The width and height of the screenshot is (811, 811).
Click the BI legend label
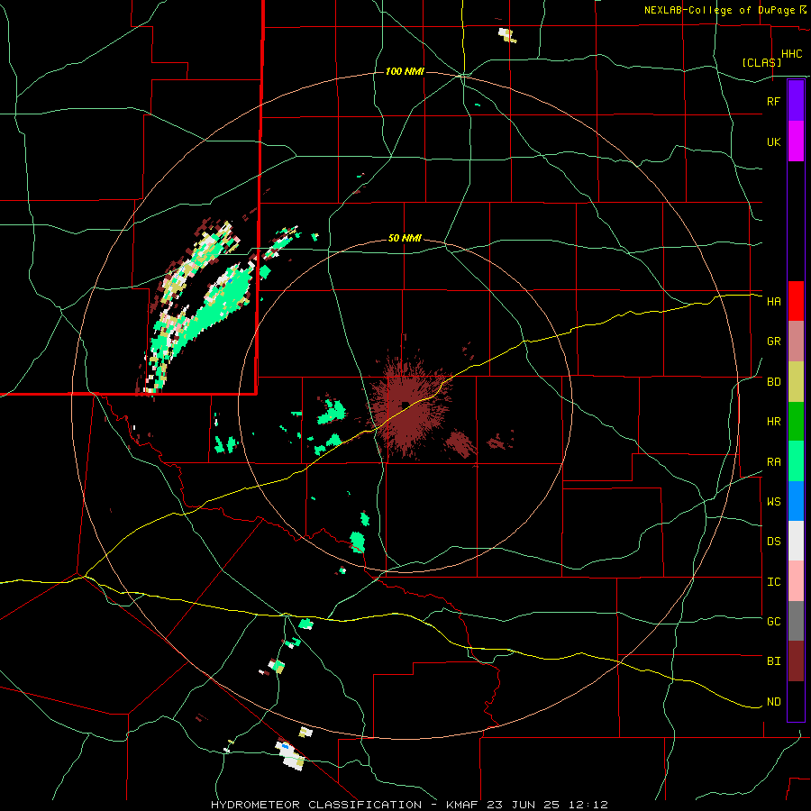(x=773, y=661)
